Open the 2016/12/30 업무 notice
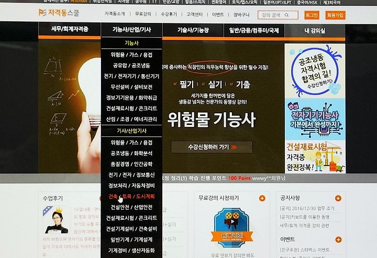The height and width of the screenshot is (258, 377). pyautogui.click(x=307, y=208)
